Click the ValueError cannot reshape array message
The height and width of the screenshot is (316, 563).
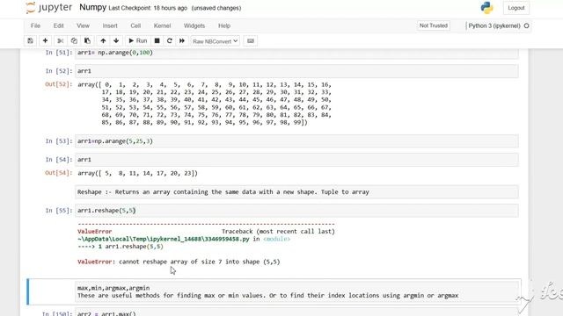(x=179, y=262)
